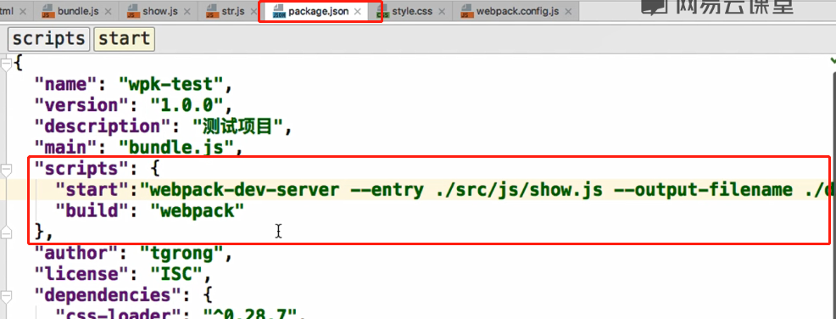Collapse the scripts block fold marker
Image resolution: width=836 pixels, height=319 pixels.
[6, 171]
